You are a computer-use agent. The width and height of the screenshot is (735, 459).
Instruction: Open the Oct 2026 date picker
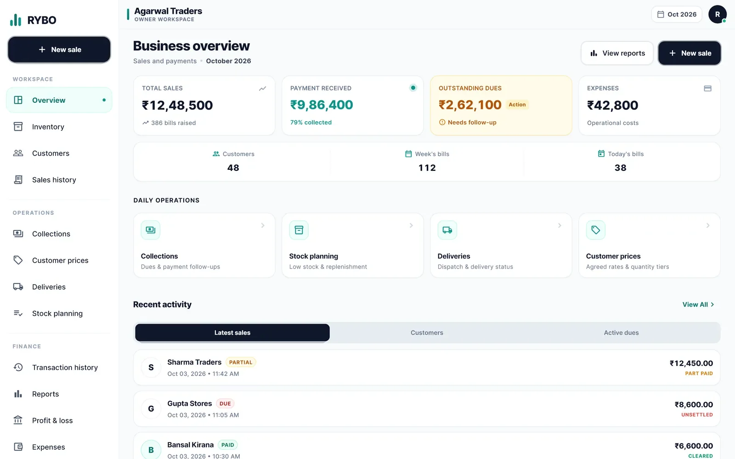click(677, 14)
